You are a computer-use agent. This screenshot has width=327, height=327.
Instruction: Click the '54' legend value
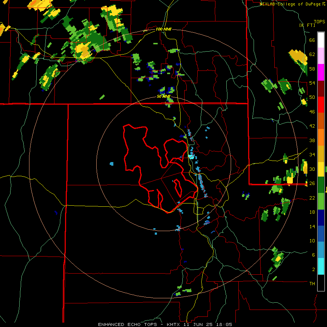point(312,83)
